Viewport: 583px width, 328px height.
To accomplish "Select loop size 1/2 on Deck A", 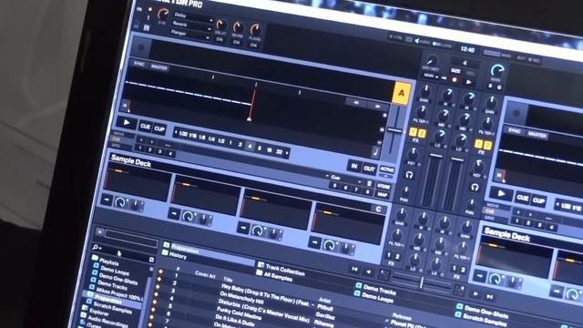I will 221,141.
